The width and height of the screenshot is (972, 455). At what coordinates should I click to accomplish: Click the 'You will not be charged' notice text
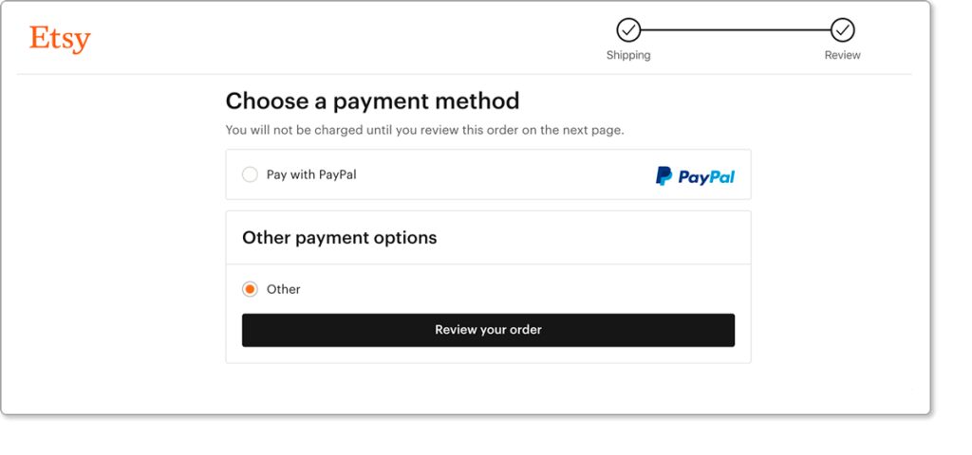[x=424, y=131]
